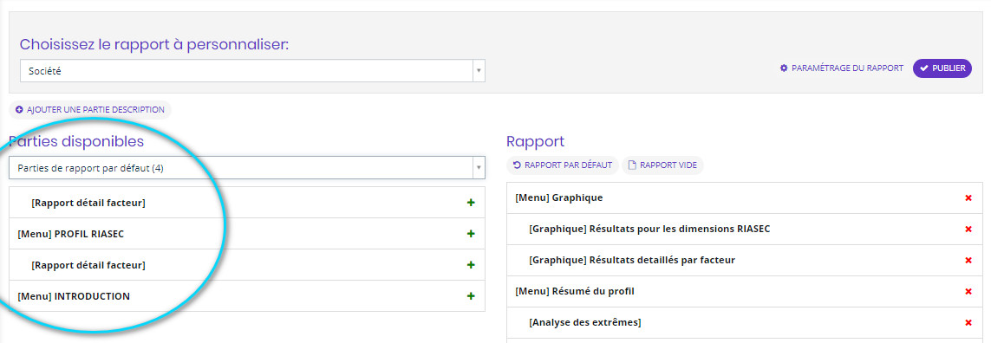Click the [Graphique] Résultats pour les dimensions RIASEC text
This screenshot has height=343, width=991.
pyautogui.click(x=649, y=229)
